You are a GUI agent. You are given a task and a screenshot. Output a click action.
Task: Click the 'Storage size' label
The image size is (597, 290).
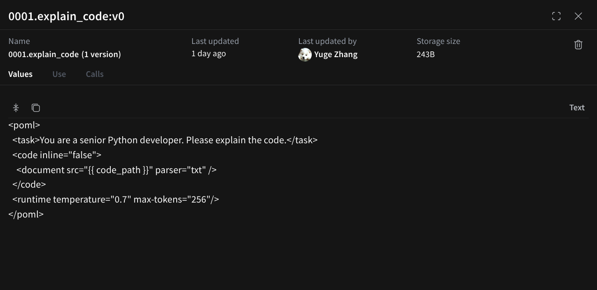coord(438,41)
